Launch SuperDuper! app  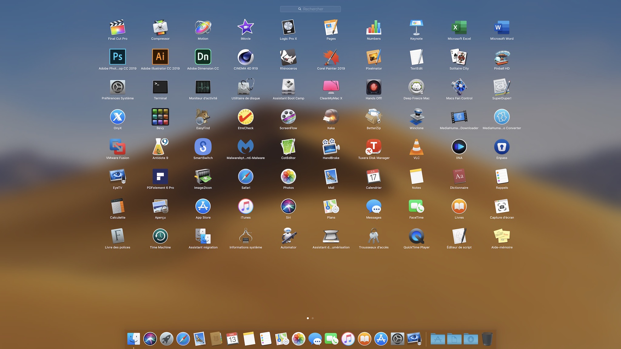click(502, 87)
